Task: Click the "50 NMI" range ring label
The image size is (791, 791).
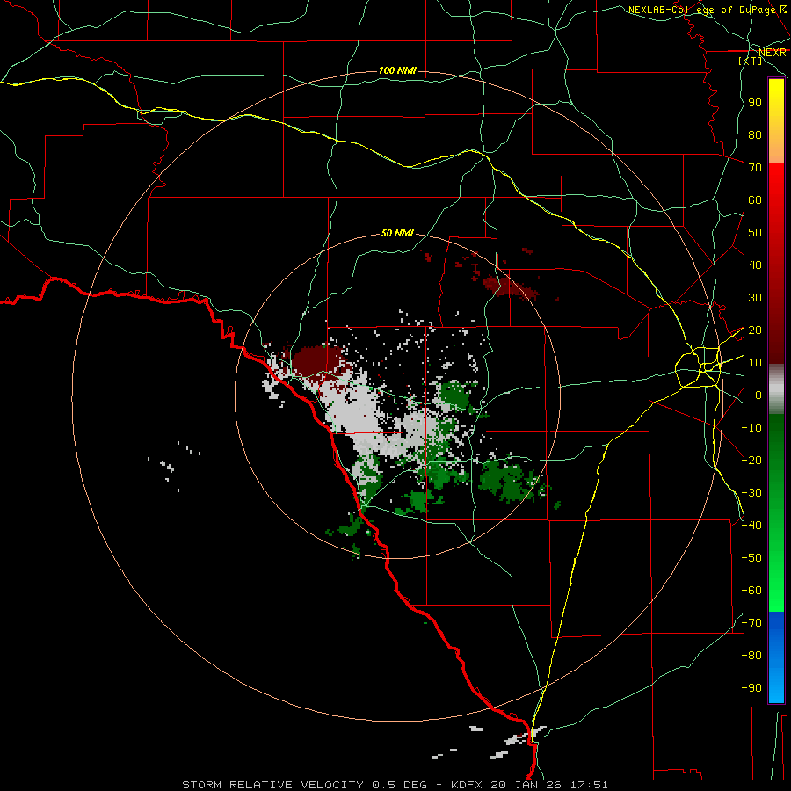Action: tap(397, 233)
